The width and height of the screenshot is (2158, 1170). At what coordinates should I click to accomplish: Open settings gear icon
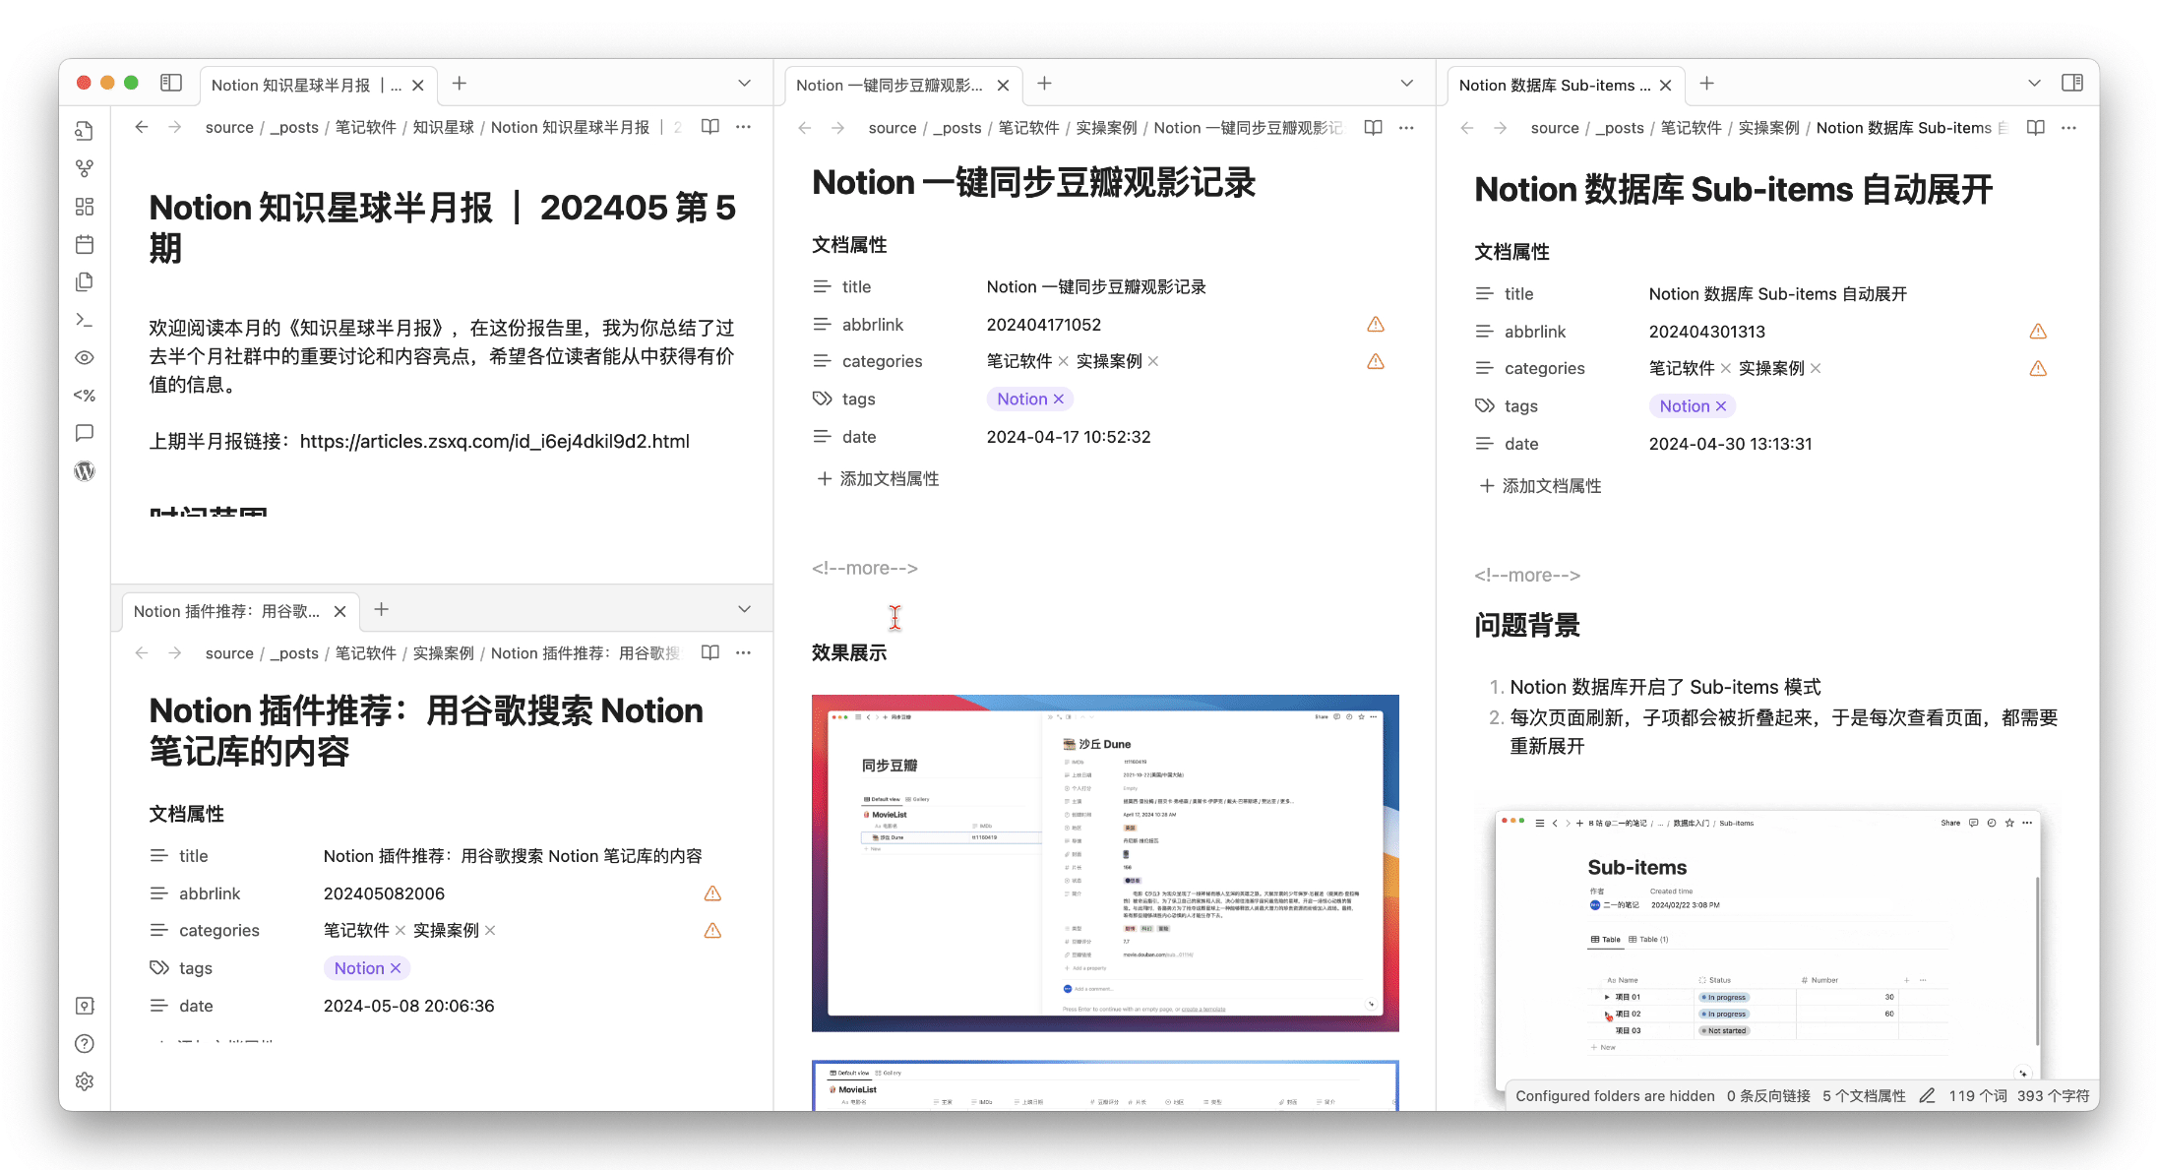coord(85,1081)
